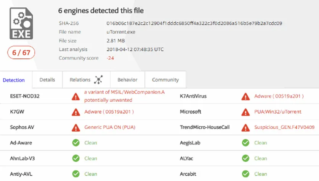
Task: Switch to the Details tab
Action: pos(47,80)
